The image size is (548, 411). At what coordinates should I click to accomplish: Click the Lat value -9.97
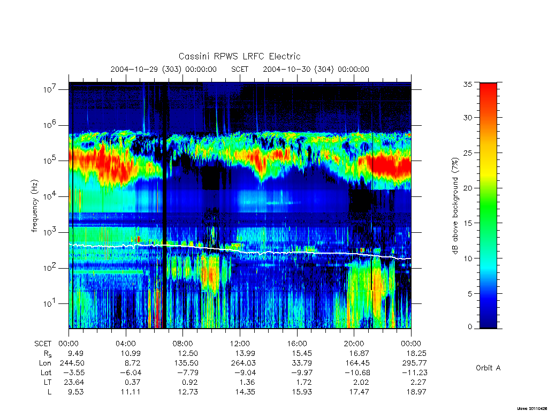(x=302, y=372)
